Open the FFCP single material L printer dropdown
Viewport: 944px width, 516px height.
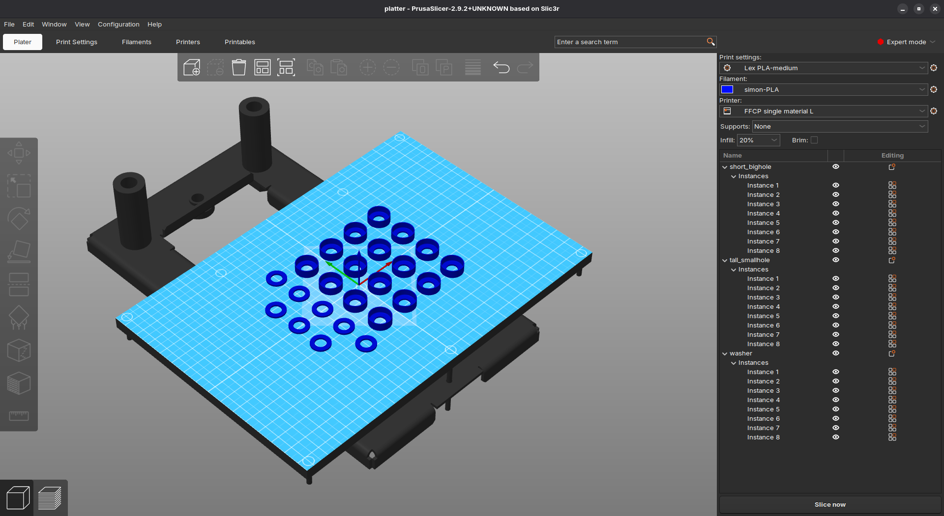pyautogui.click(x=824, y=111)
